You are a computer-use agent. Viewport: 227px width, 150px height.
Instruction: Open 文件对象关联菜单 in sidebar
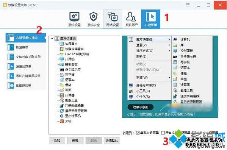(x=26, y=57)
